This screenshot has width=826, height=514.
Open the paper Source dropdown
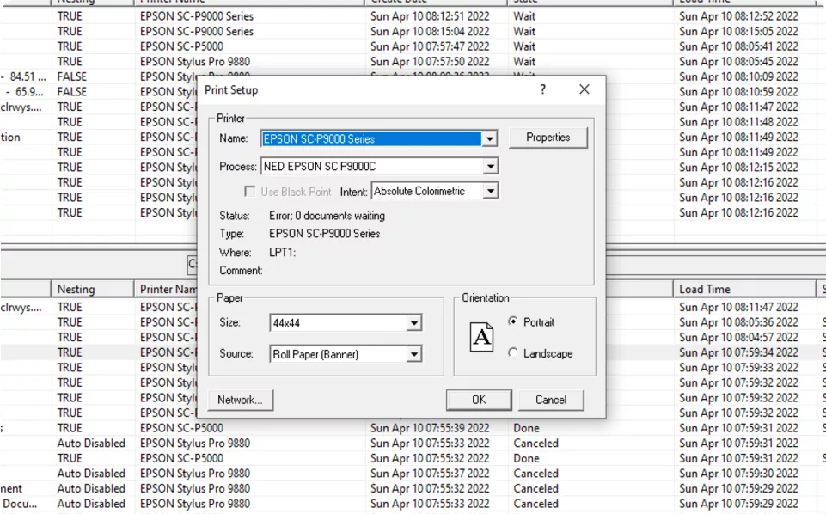pos(414,354)
